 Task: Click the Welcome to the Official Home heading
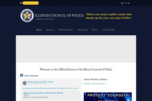(x=76, y=69)
